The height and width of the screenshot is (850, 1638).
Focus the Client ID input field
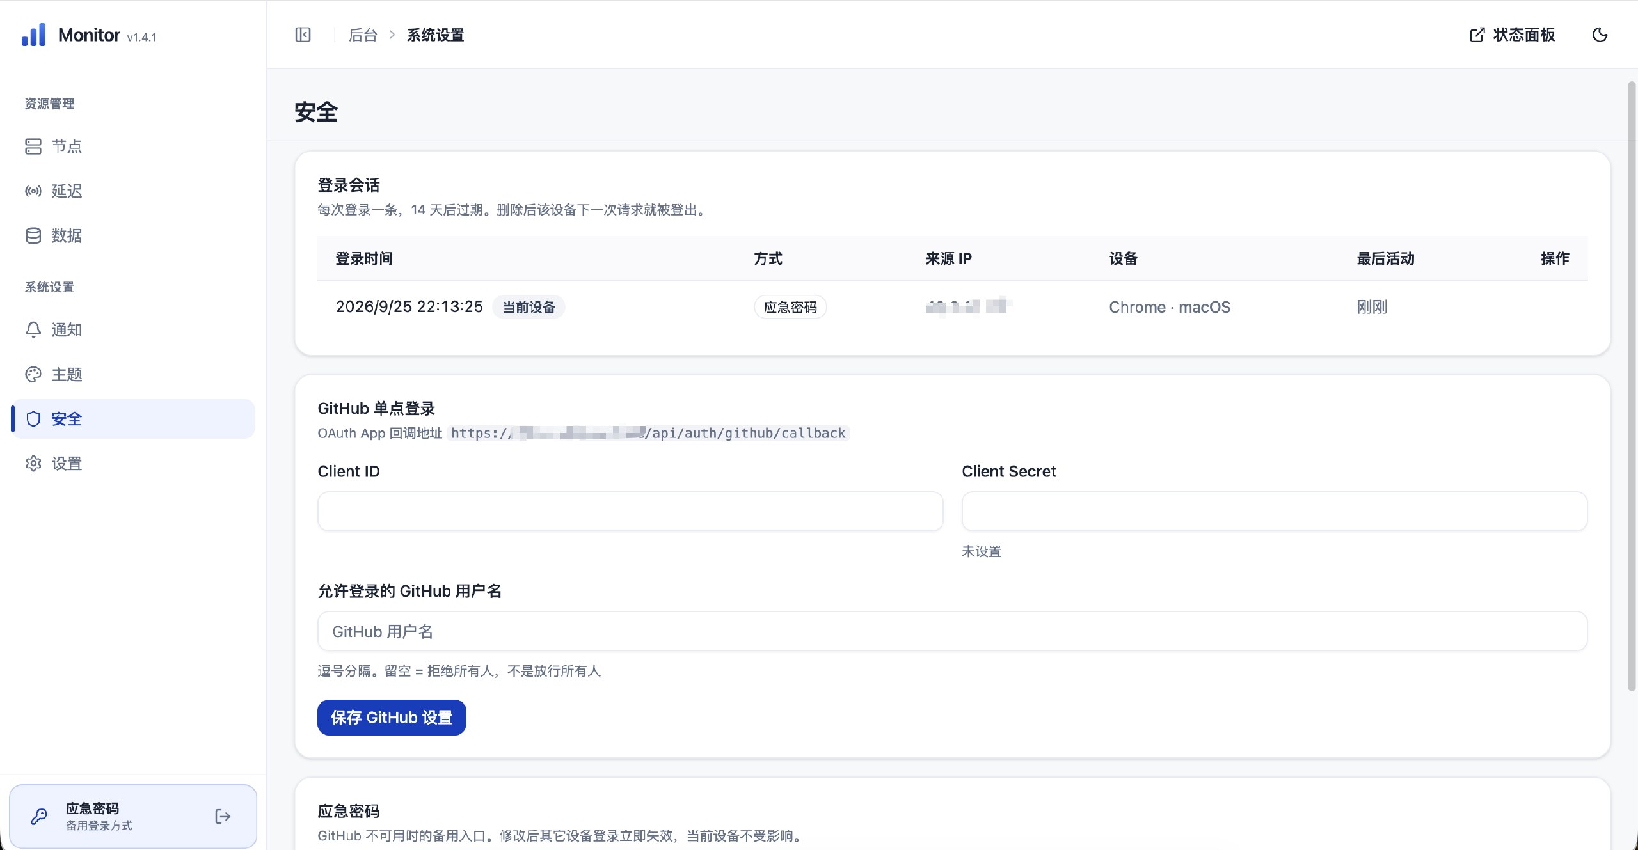630,511
